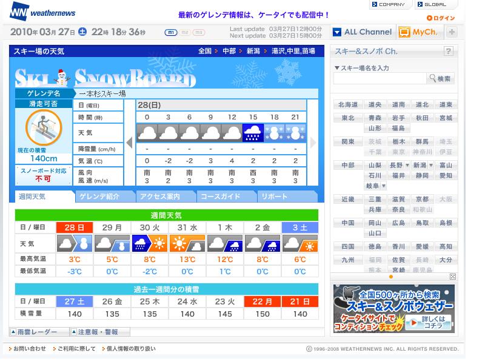
Task: Switch to コースガイド tab
Action: [x=226, y=197]
